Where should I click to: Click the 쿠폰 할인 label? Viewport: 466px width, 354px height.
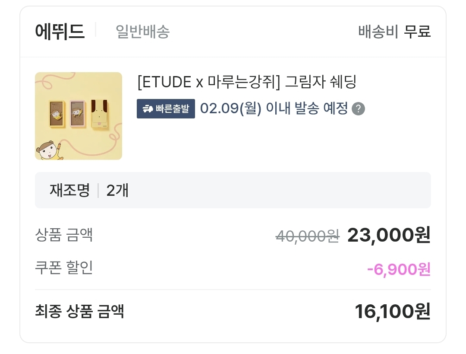[x=64, y=268]
